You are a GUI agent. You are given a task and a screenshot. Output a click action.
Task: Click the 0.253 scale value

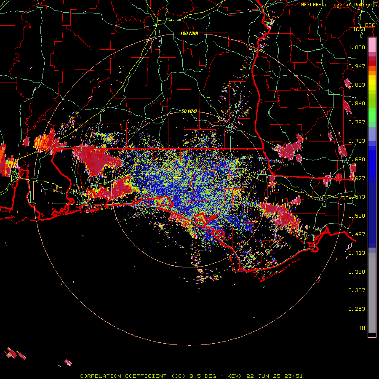click(357, 309)
